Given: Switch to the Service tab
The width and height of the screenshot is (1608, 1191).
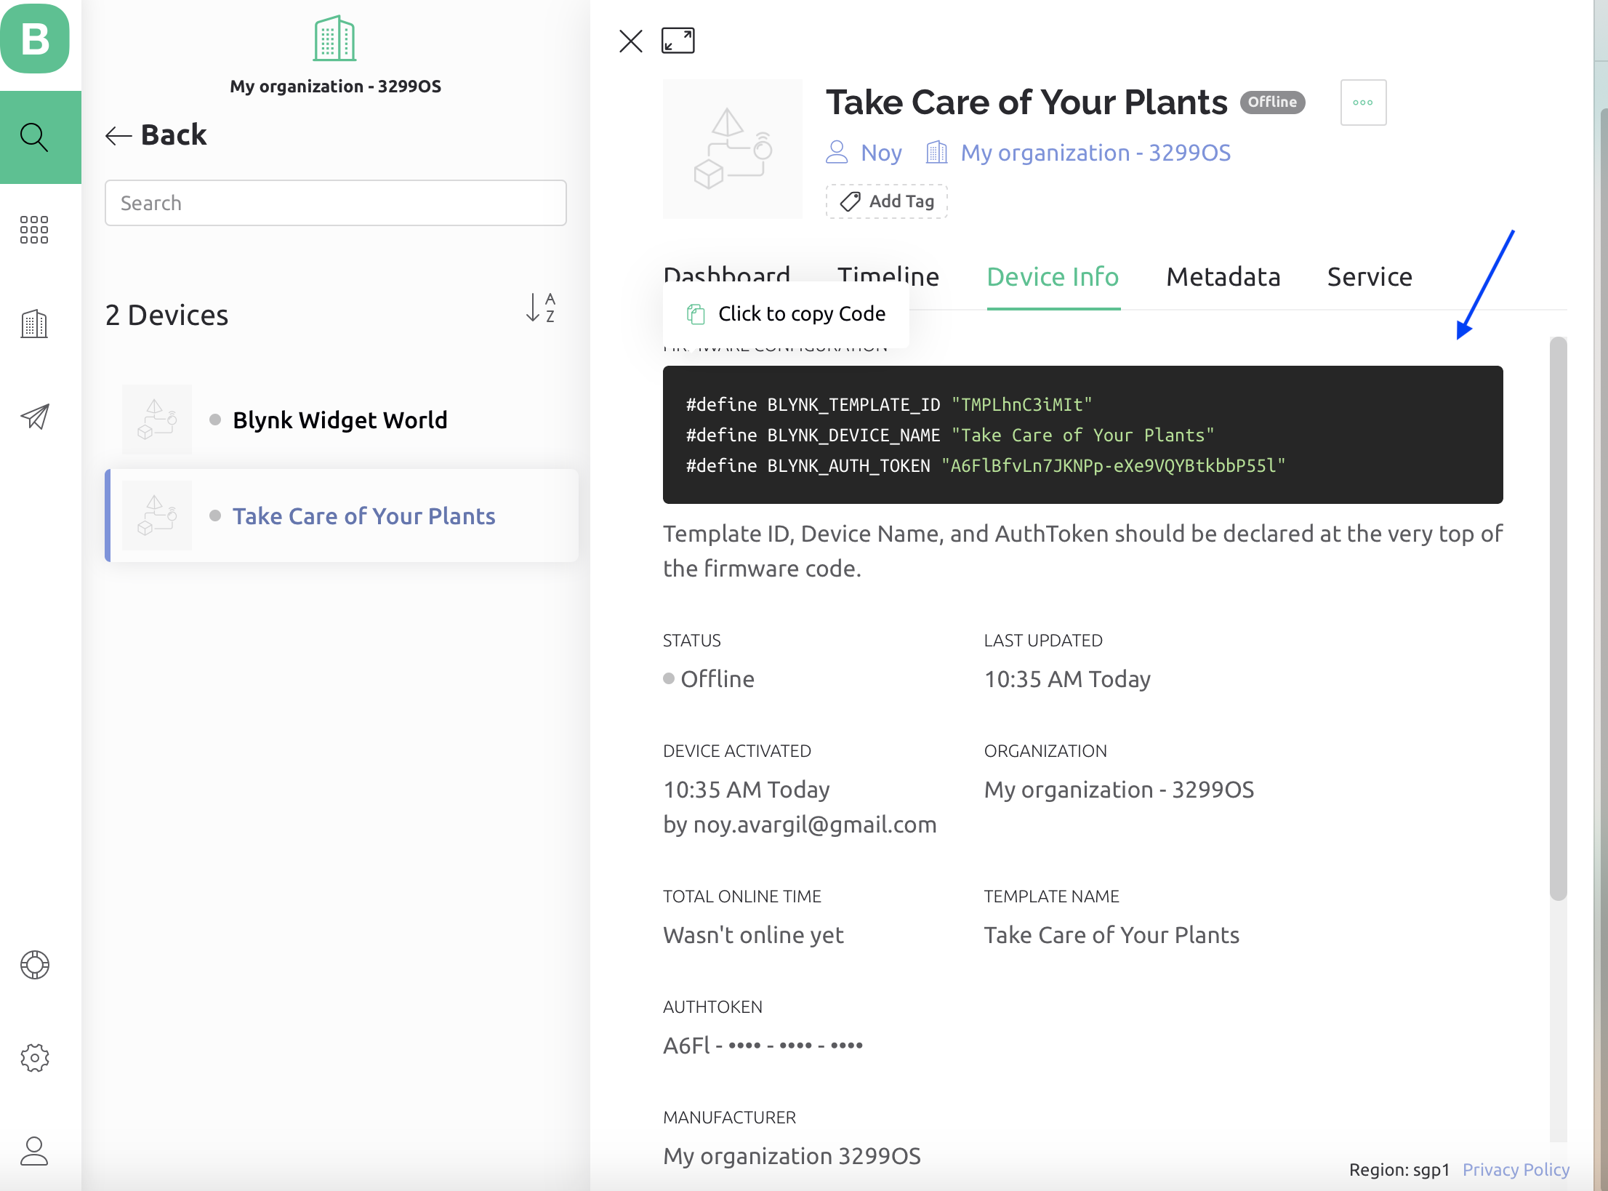Looking at the screenshot, I should click(x=1370, y=277).
